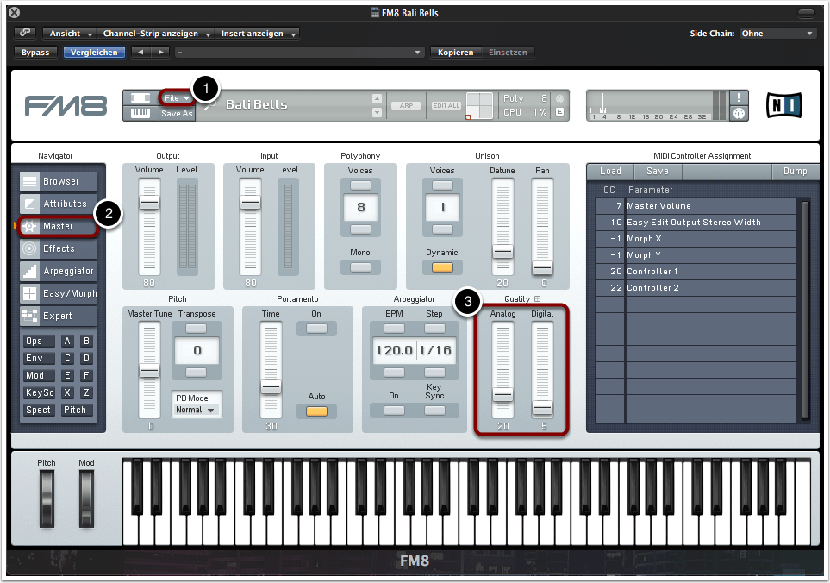Open the File dropdown menu
The height and width of the screenshot is (583, 830).
[x=177, y=98]
